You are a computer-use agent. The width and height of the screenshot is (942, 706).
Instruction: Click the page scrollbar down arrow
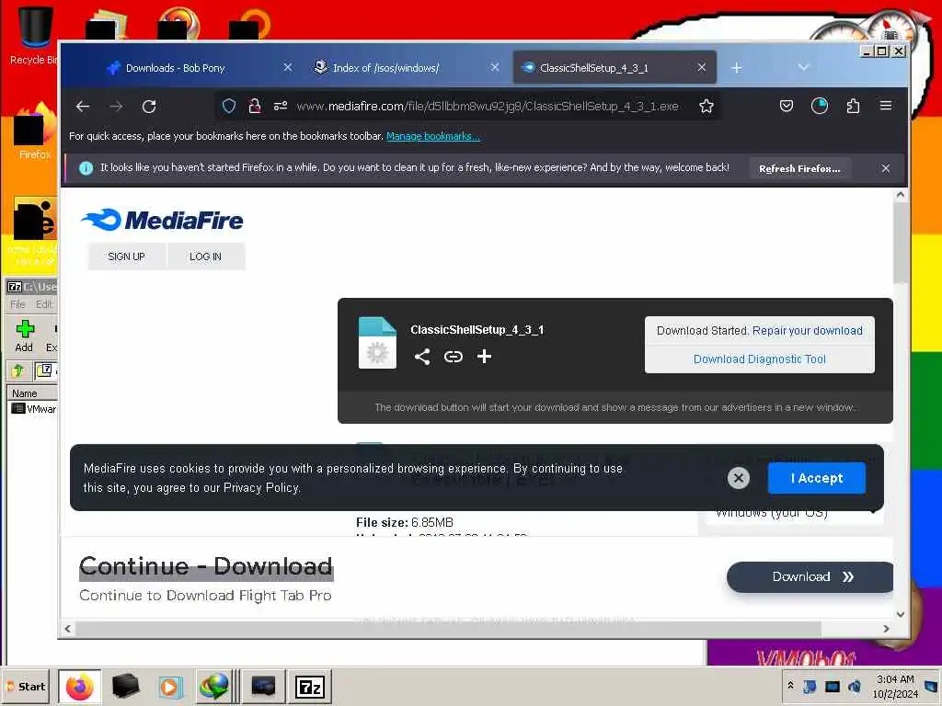point(900,614)
